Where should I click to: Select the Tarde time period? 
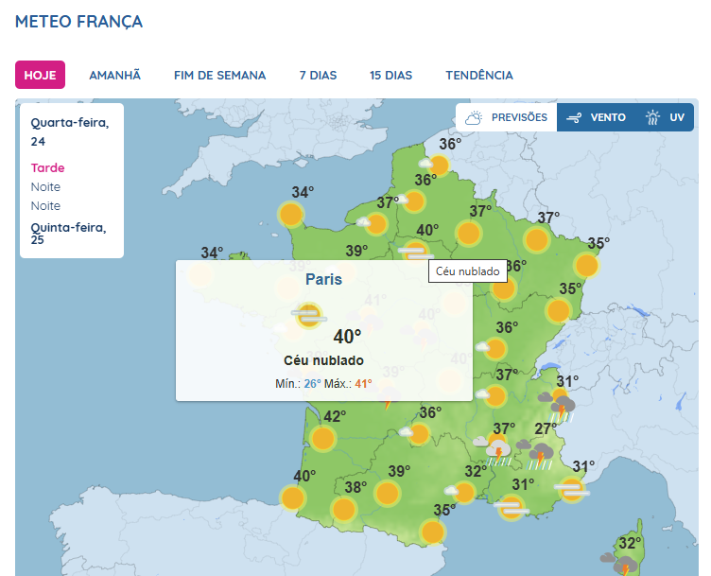(x=47, y=167)
